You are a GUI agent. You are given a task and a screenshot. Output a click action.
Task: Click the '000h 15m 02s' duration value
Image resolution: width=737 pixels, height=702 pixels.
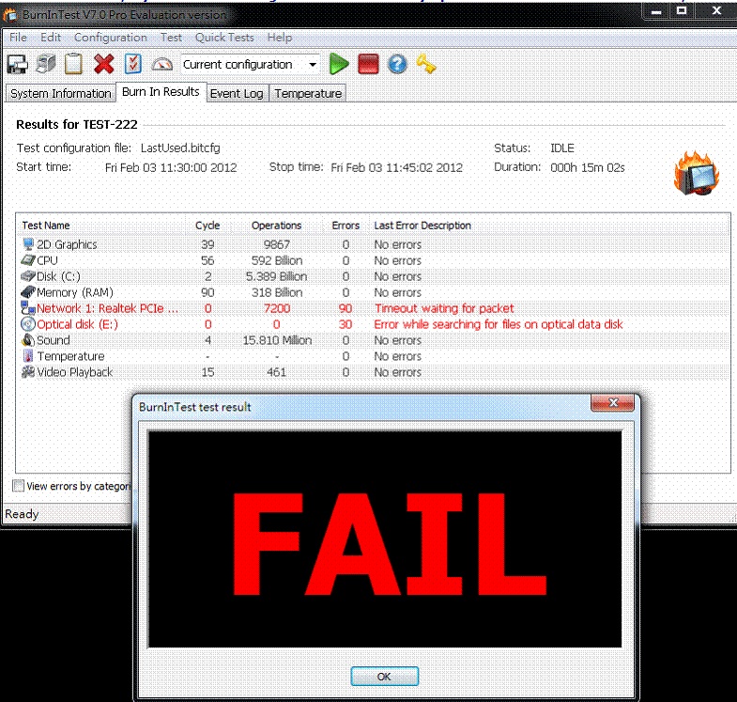[x=587, y=167]
